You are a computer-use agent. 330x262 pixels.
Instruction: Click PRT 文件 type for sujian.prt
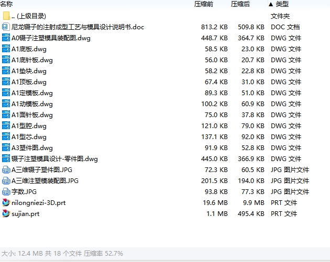point(284,214)
